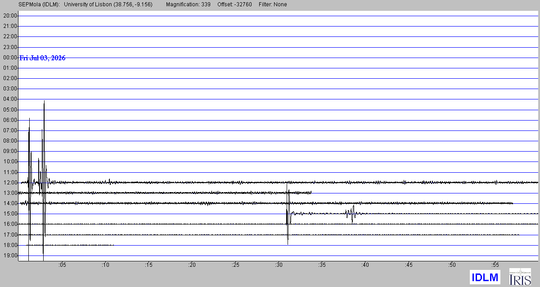Select the 19:00 hour label

[10, 256]
